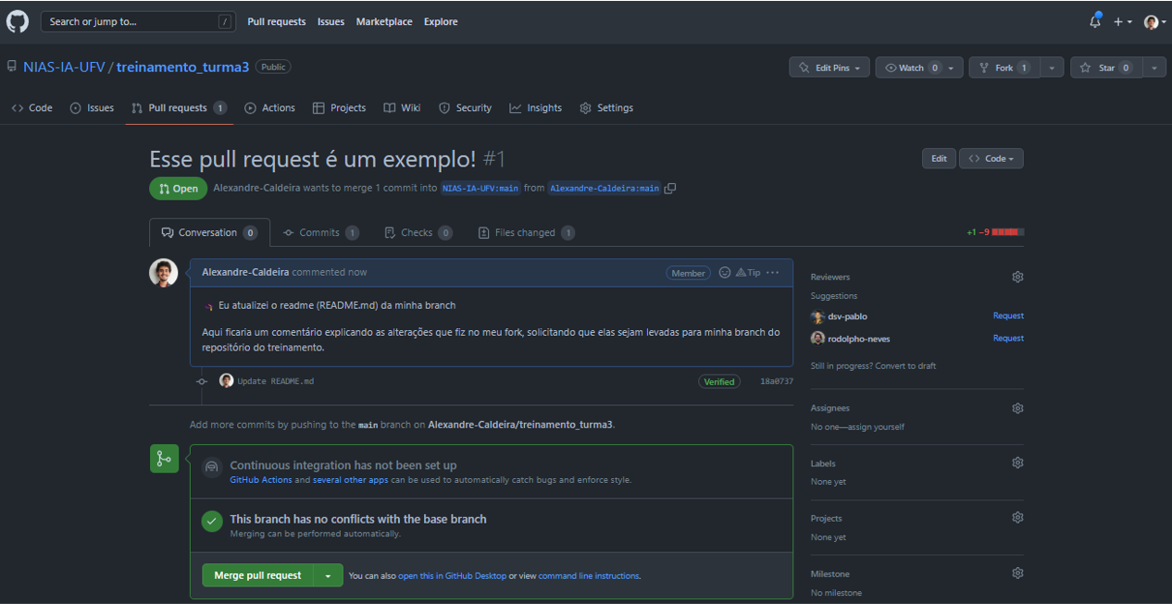Open the commenter's avatar profile picture
Image resolution: width=1172 pixels, height=604 pixels.
point(164,273)
